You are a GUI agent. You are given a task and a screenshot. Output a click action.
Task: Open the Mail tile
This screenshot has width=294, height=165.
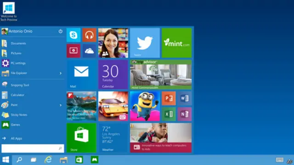[x=82, y=74]
